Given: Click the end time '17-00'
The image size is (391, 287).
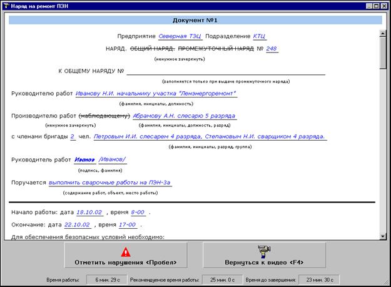Looking at the screenshot, I should (x=128, y=225).
